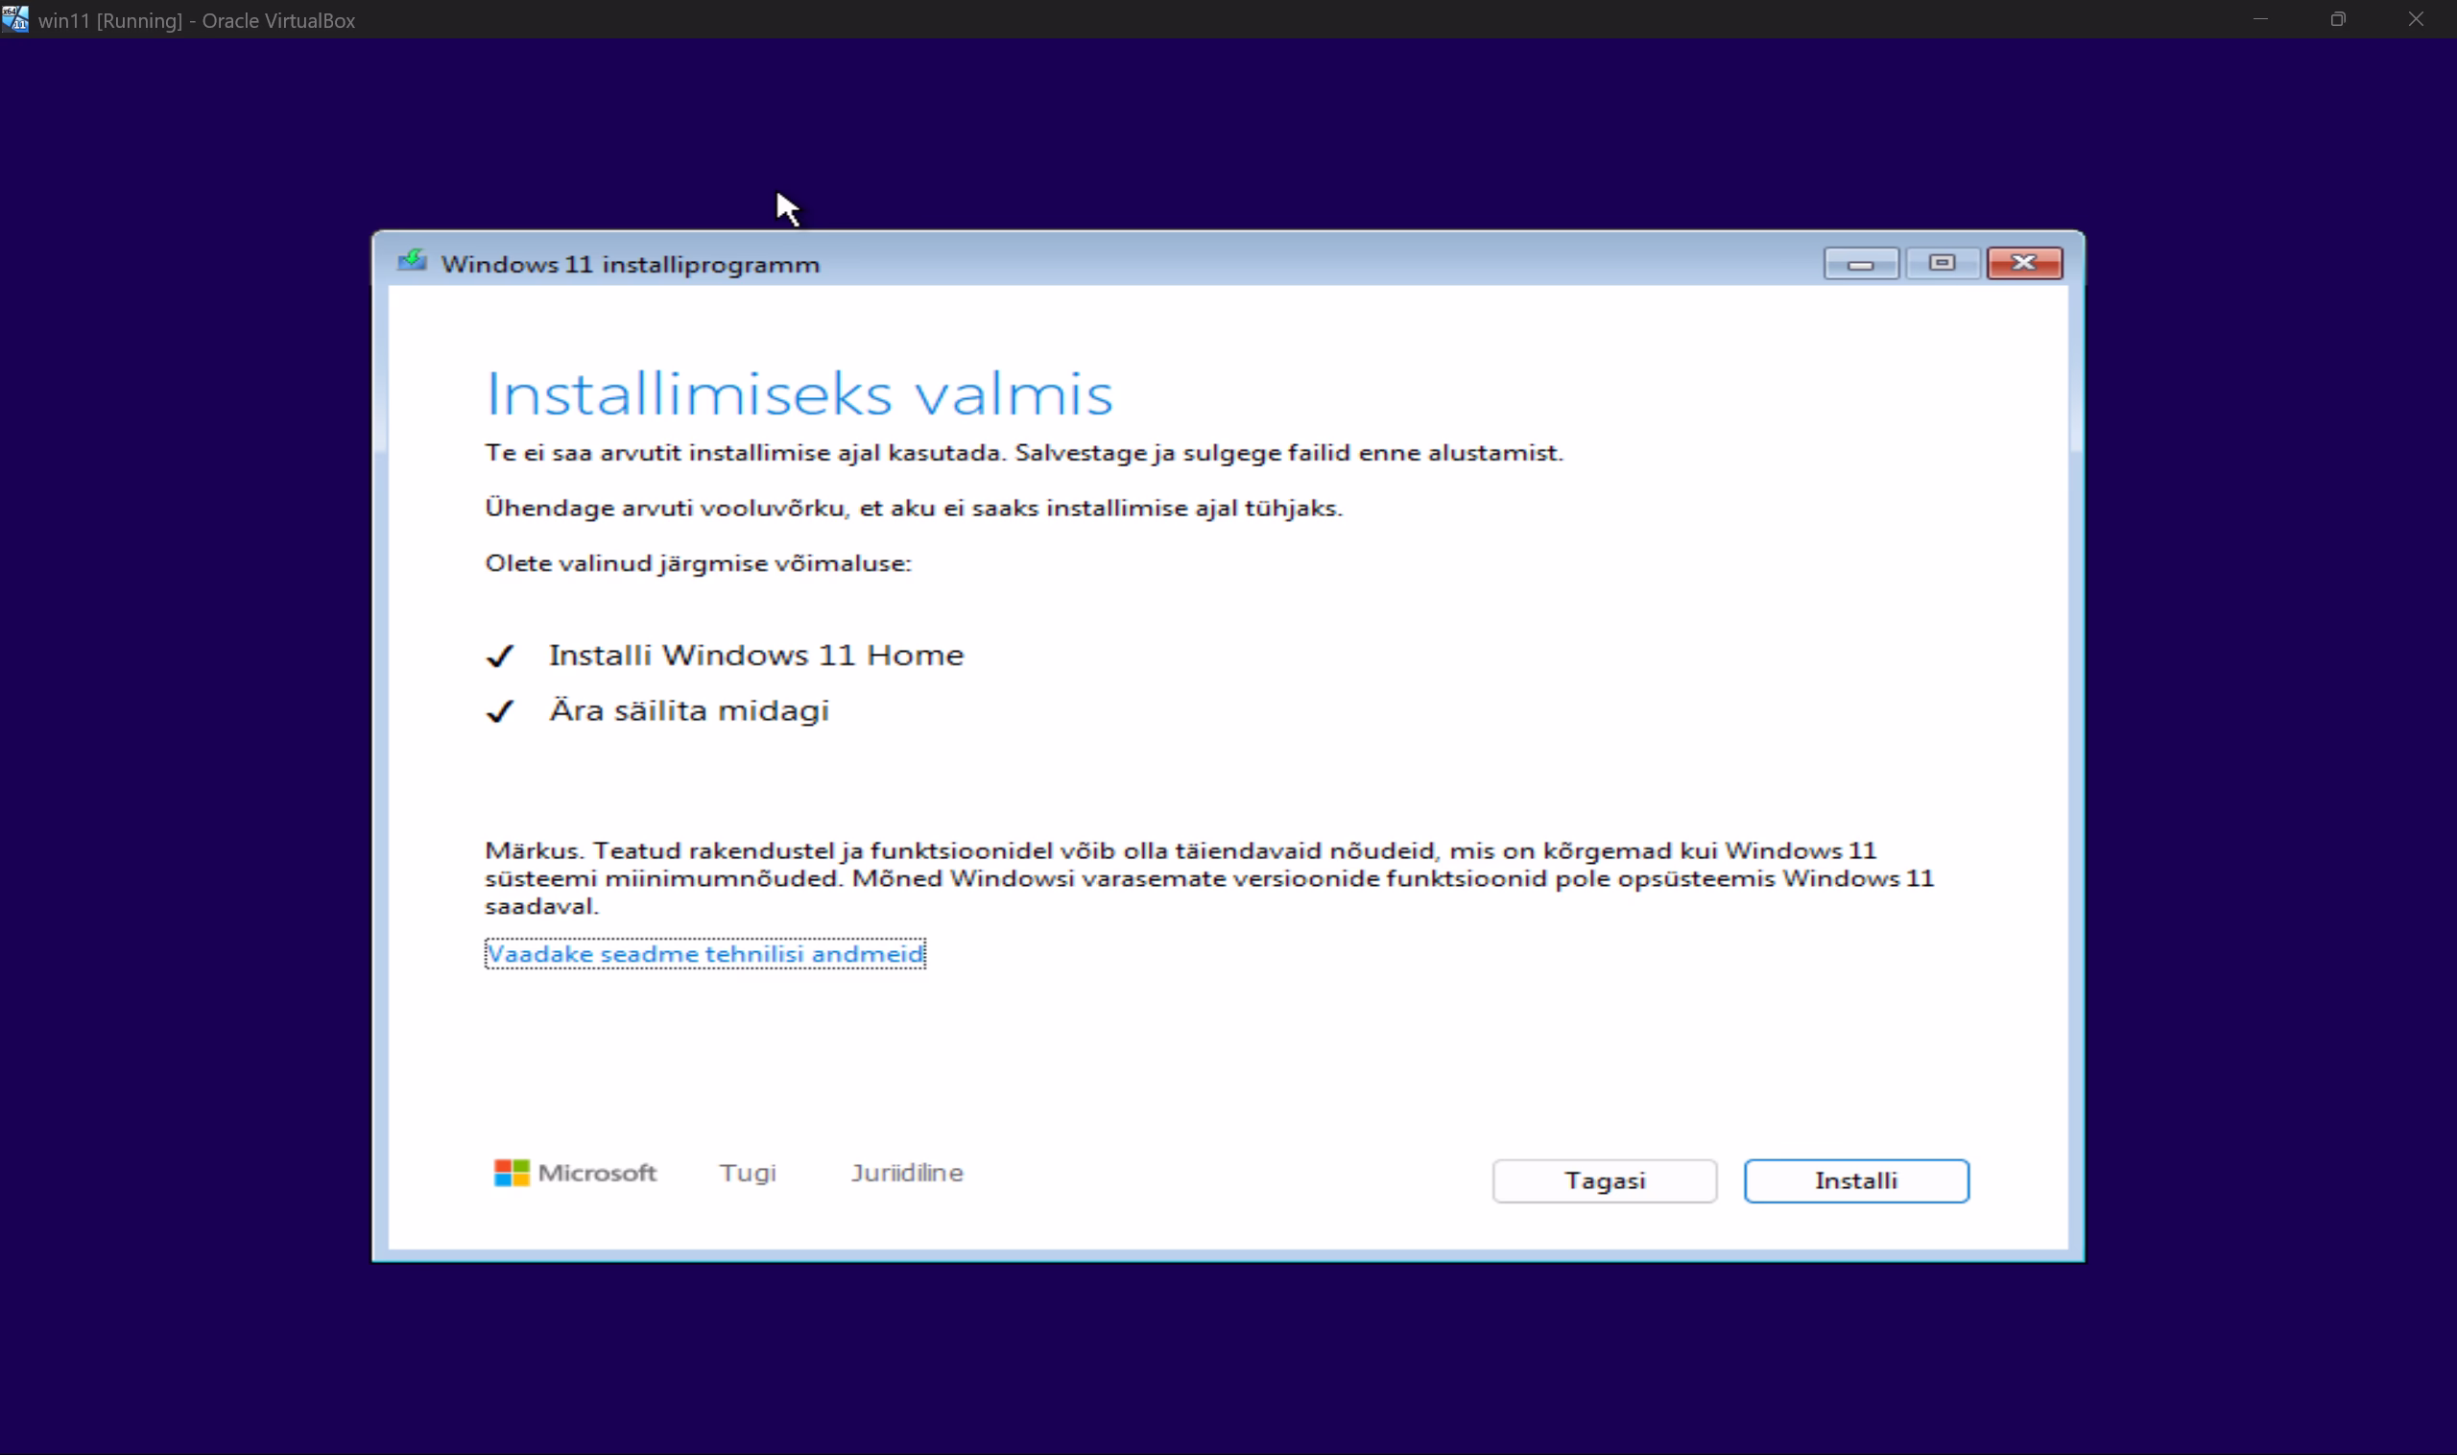Minimize the Windows 11 installiprogramm window
The image size is (2457, 1455).
pyautogui.click(x=1861, y=263)
